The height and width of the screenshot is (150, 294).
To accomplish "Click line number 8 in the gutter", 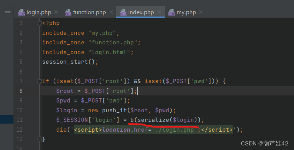I will tap(21, 91).
